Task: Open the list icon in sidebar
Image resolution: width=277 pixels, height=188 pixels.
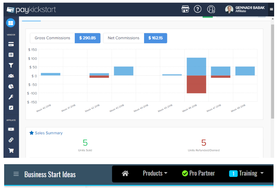Action: [11, 55]
